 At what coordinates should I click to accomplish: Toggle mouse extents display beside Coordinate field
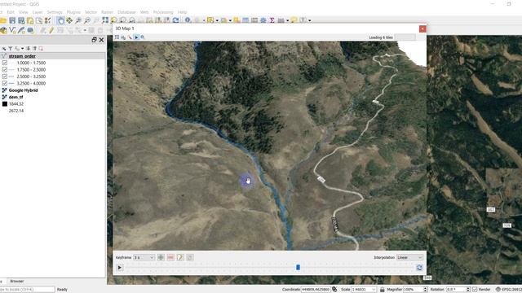coord(334,290)
